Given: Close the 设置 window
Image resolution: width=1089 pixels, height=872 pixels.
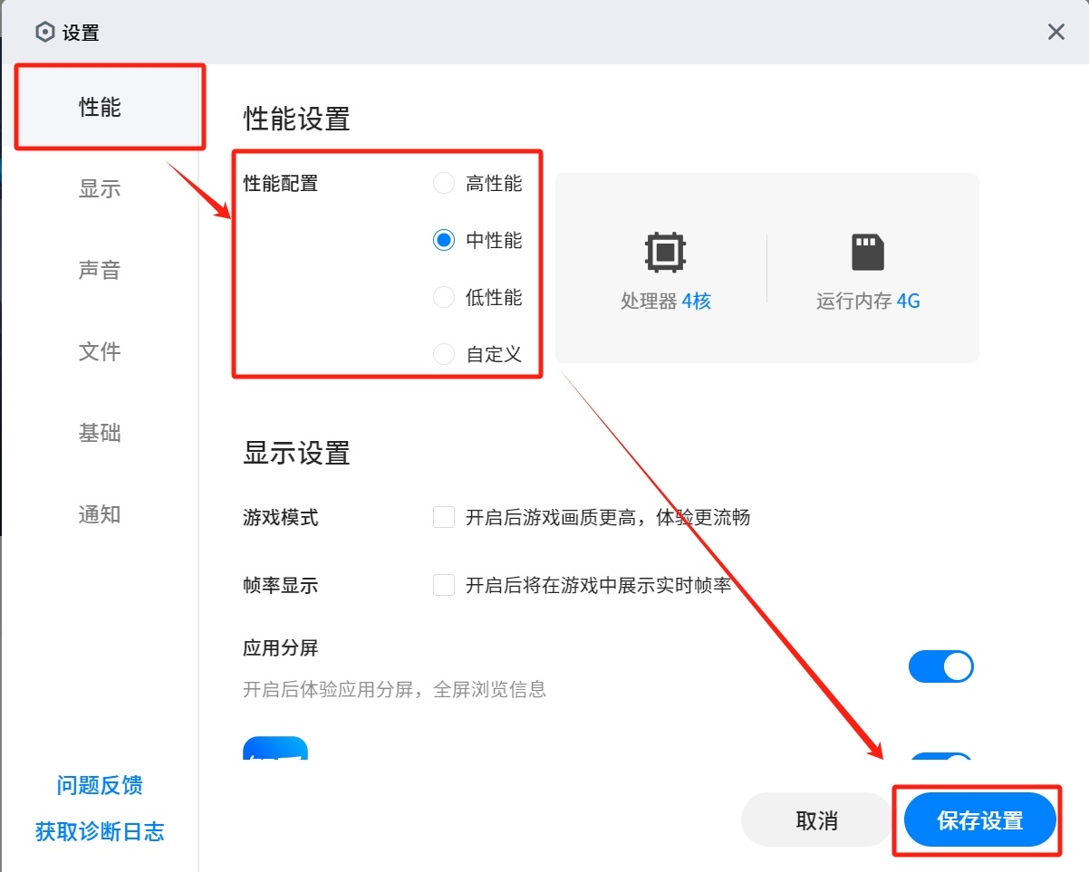Looking at the screenshot, I should click(1055, 33).
